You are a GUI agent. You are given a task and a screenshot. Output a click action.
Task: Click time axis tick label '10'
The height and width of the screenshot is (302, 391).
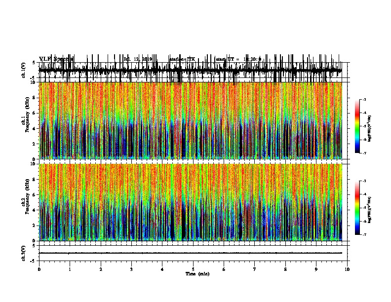tap(347, 269)
